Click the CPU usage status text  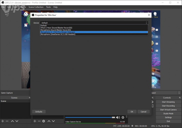tap(160, 126)
